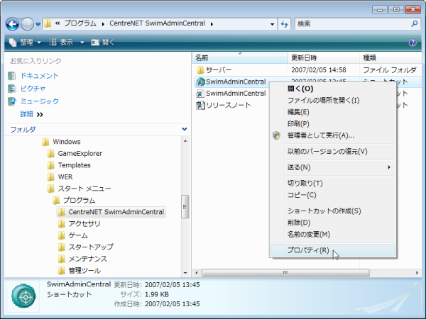Choose 開く(O) from context menu
Screen dimensions: 426x319
[332, 89]
